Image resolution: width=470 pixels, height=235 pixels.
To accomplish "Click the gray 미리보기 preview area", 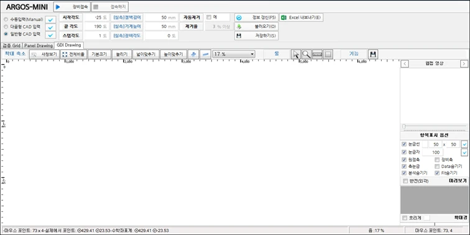I will coord(434,200).
